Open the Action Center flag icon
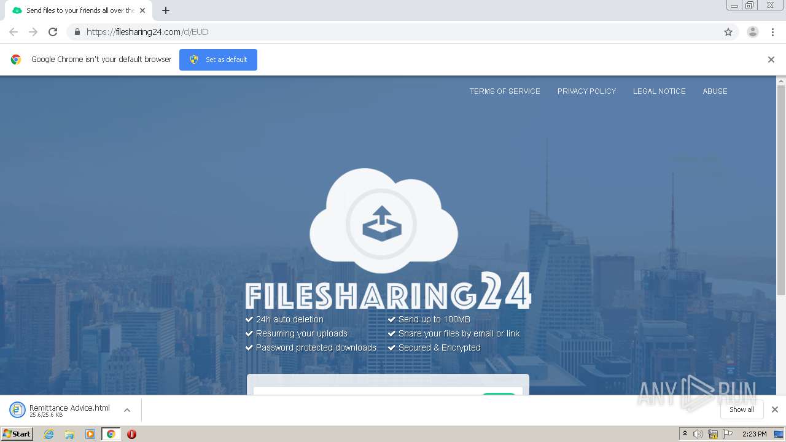The image size is (786, 442). pyautogui.click(x=728, y=434)
